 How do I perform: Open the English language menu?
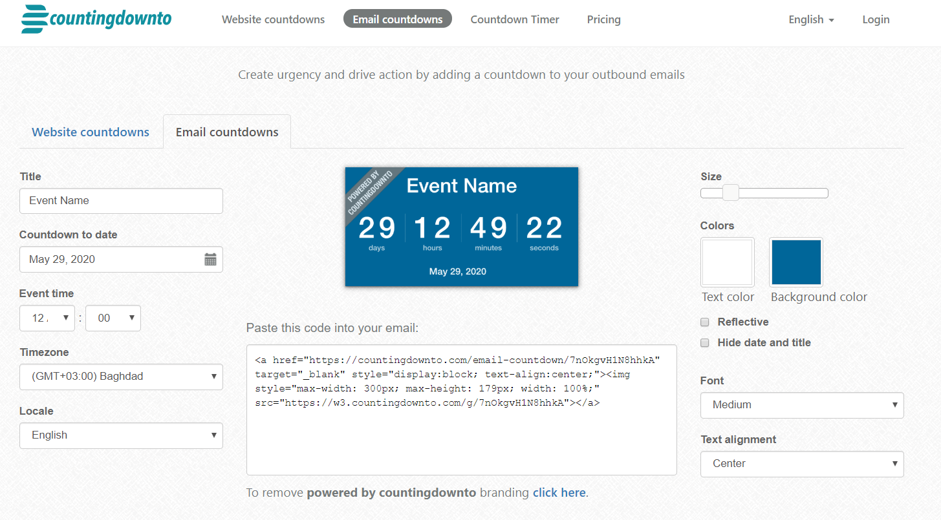tap(811, 19)
